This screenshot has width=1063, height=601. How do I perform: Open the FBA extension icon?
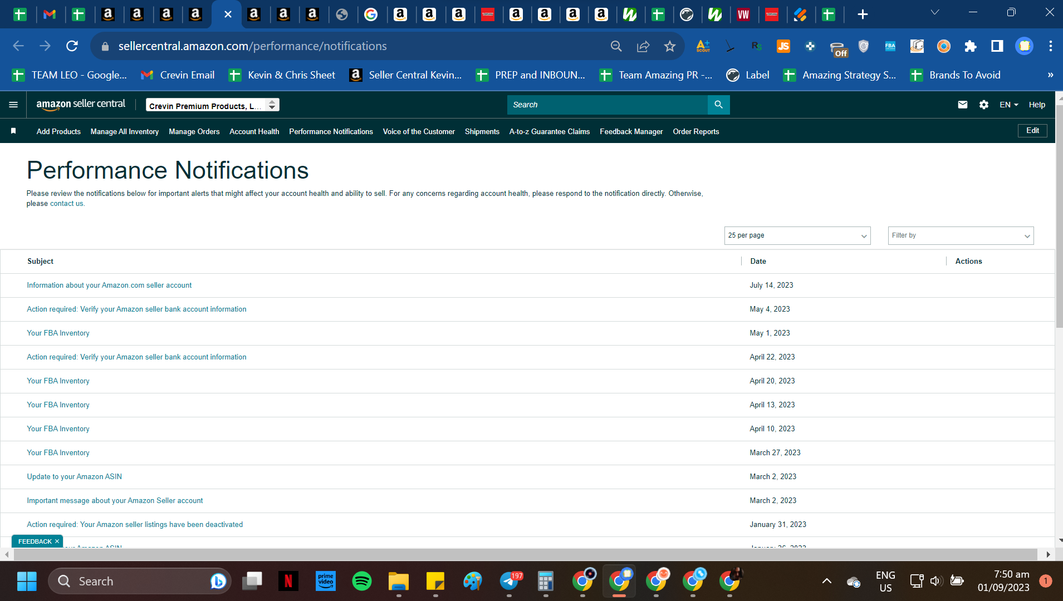(x=890, y=46)
